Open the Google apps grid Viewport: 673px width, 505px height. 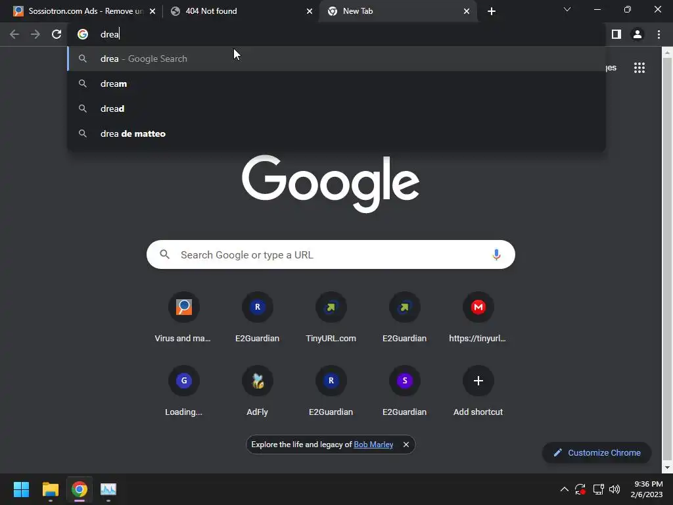[639, 68]
